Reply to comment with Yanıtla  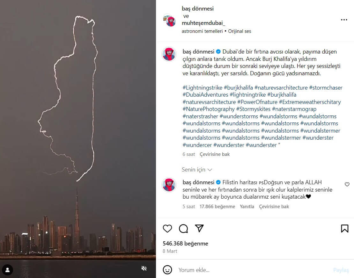247,207
